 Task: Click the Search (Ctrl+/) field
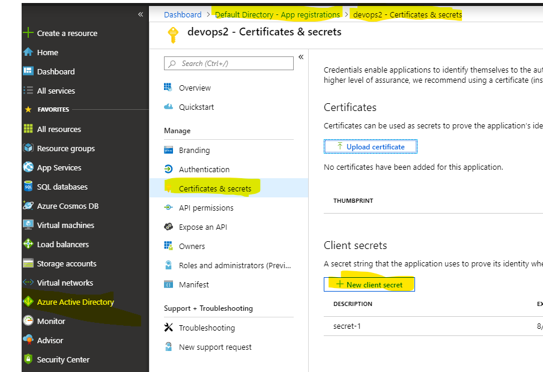pyautogui.click(x=228, y=63)
